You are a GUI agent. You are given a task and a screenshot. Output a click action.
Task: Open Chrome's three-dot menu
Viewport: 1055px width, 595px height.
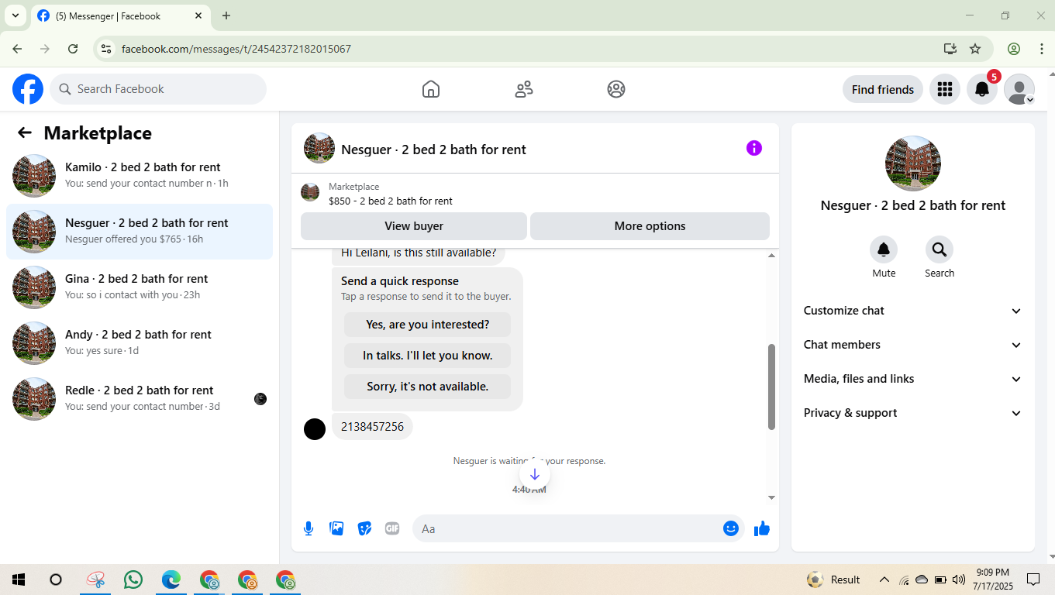(x=1041, y=49)
